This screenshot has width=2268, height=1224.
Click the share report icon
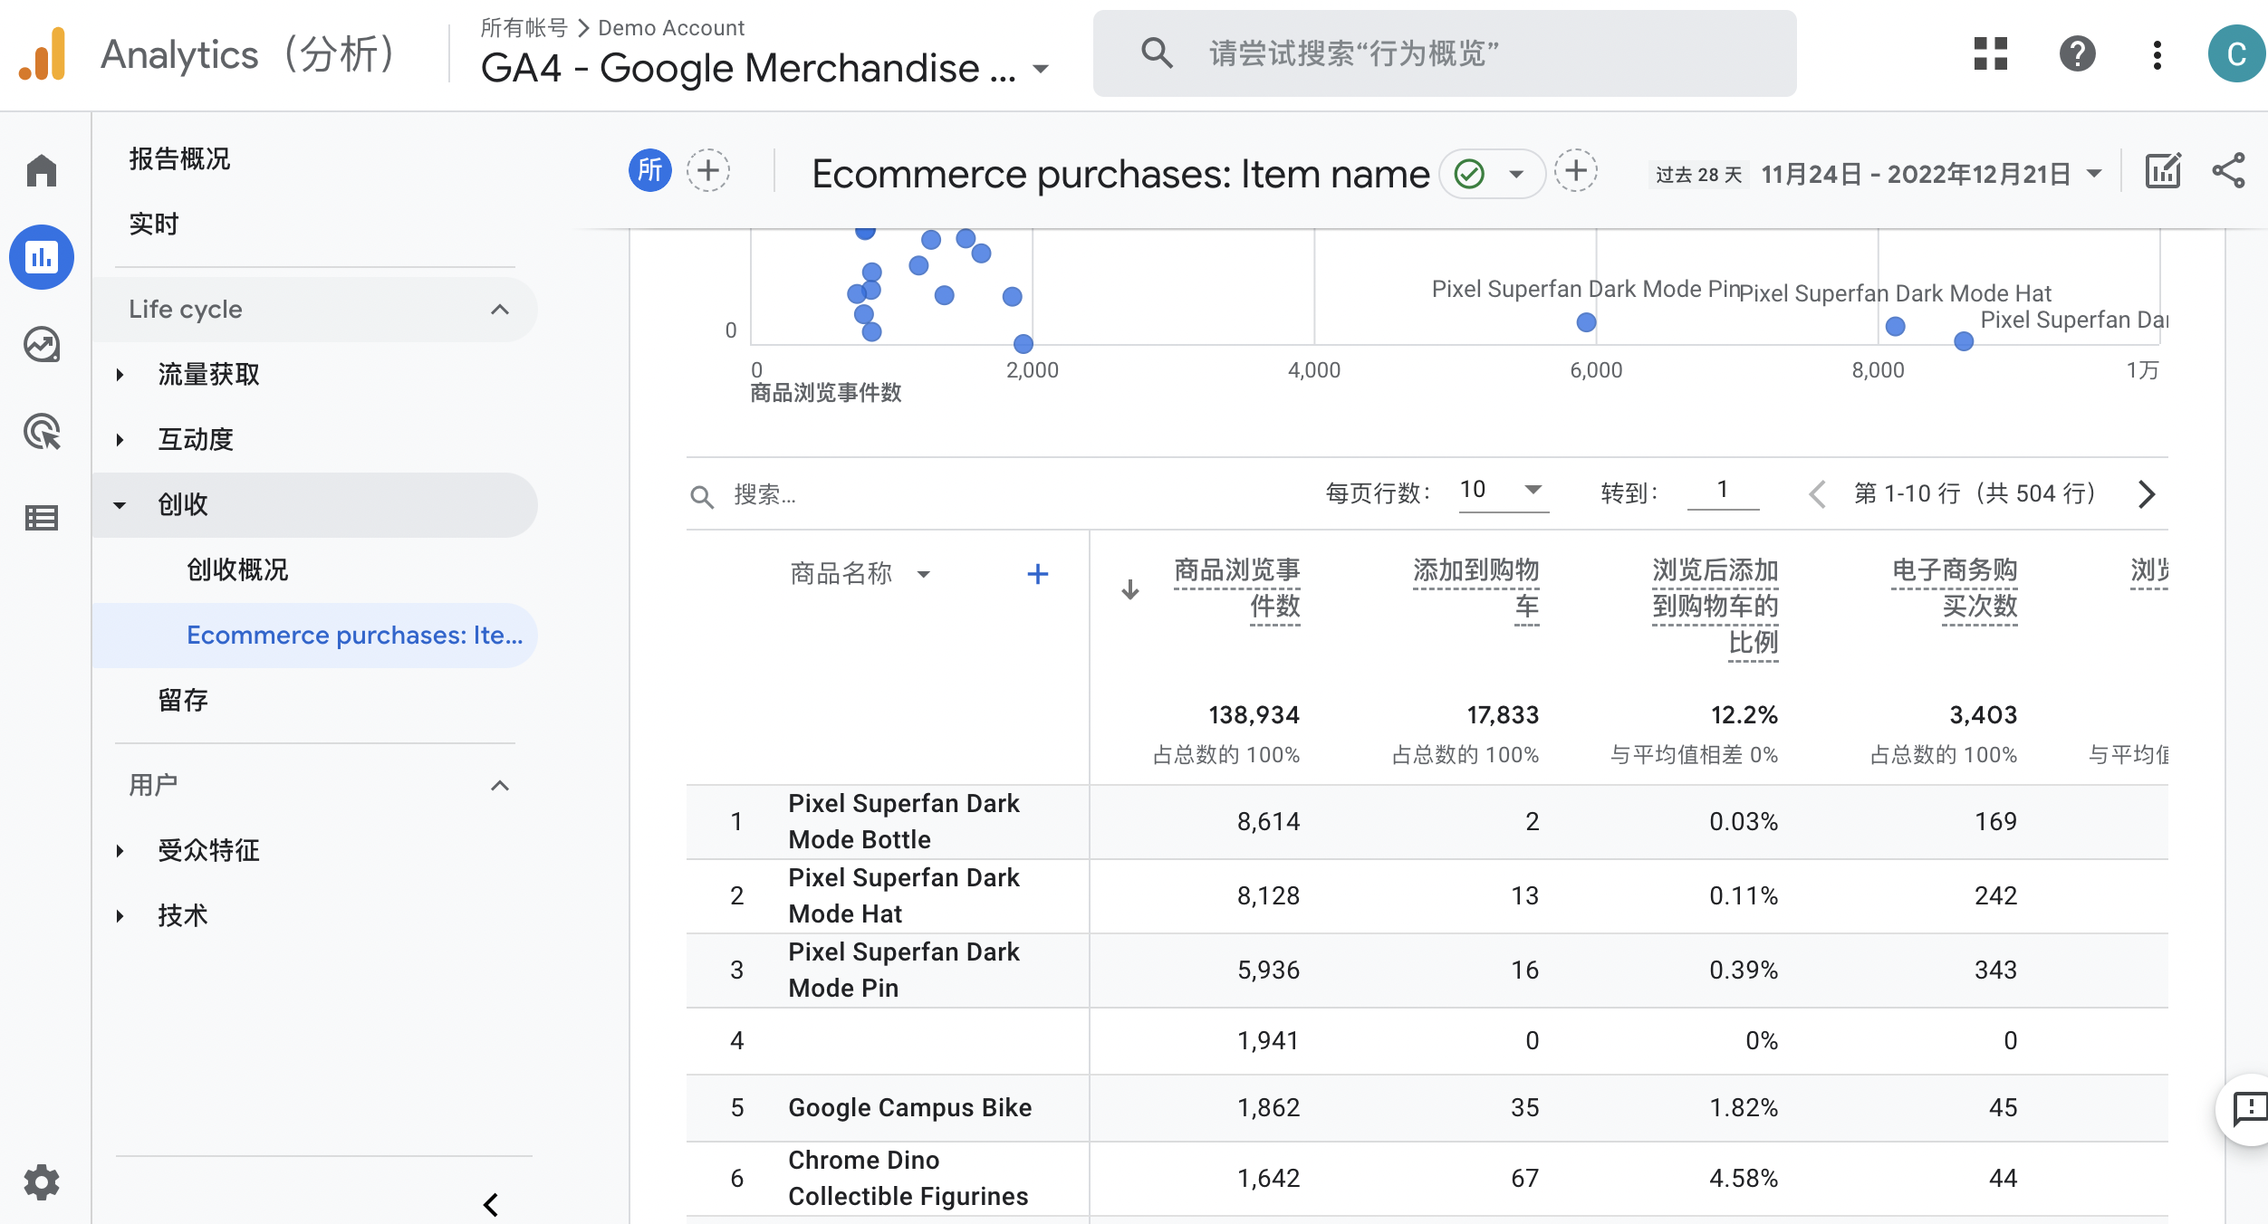2228,171
